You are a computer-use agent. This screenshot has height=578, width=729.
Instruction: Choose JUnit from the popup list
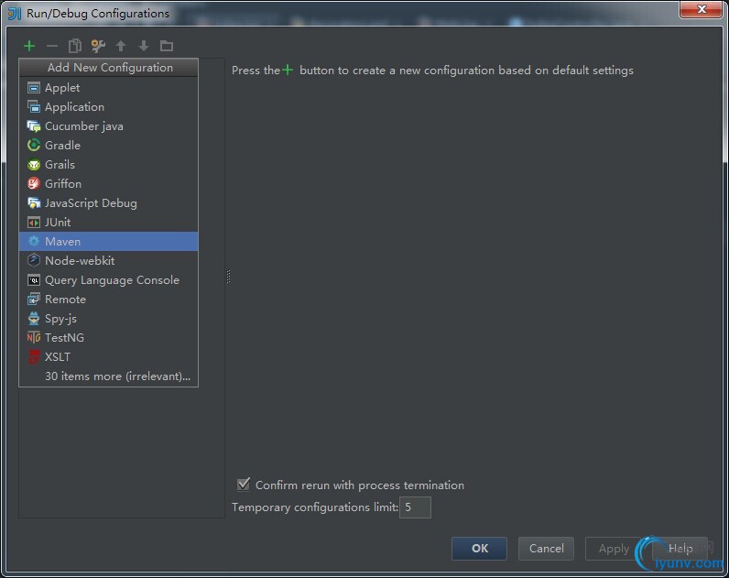coord(109,223)
